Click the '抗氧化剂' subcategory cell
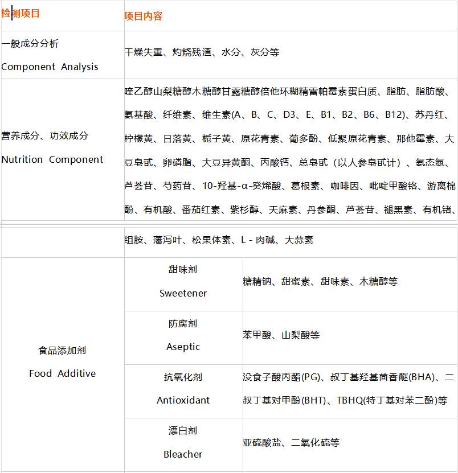Viewport: 458px width, 473px height. coord(183,377)
